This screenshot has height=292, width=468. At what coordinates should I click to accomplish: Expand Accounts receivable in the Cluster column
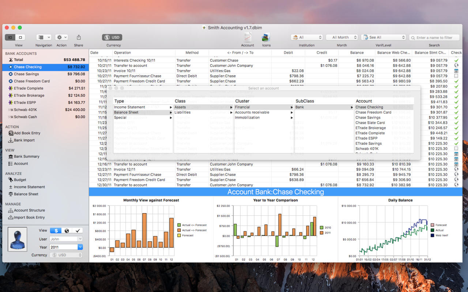264,112
